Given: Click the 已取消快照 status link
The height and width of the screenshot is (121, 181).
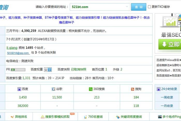Looking at the screenshot, I should 79,70.
